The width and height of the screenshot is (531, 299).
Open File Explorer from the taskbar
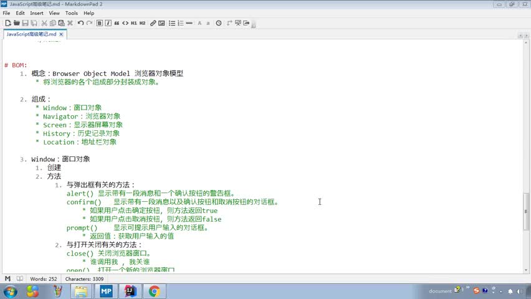point(81,291)
